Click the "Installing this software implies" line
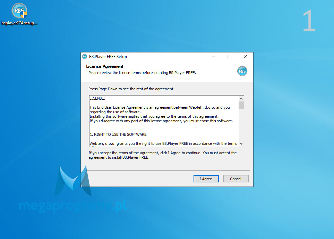 [x=154, y=116]
